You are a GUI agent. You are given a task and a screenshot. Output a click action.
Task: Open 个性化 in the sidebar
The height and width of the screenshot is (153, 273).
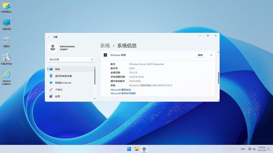[x=71, y=90]
